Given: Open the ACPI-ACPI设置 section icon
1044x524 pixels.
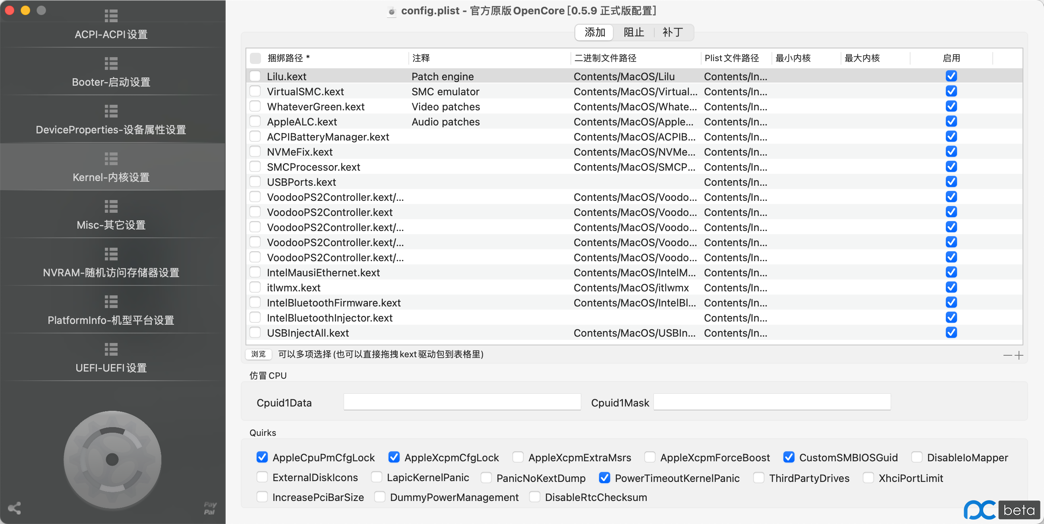Looking at the screenshot, I should [111, 16].
